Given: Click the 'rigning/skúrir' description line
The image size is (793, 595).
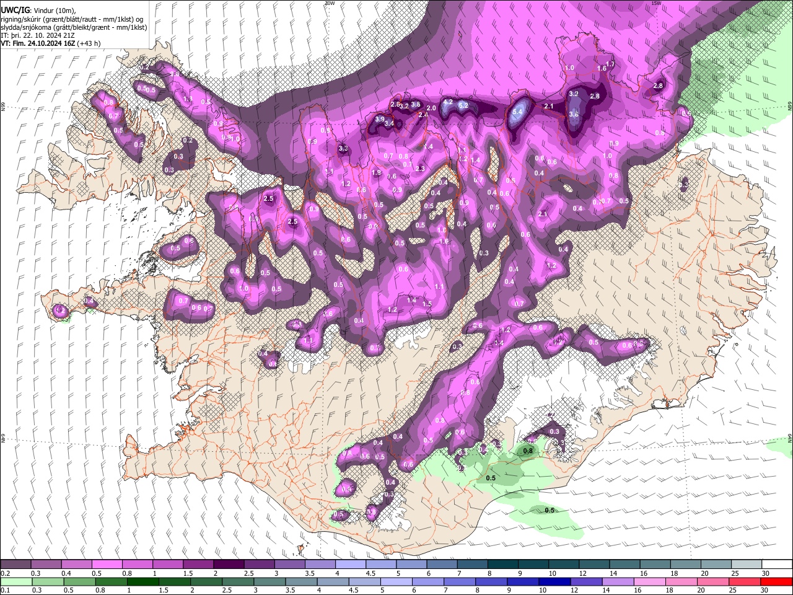Looking at the screenshot, I should 72,19.
